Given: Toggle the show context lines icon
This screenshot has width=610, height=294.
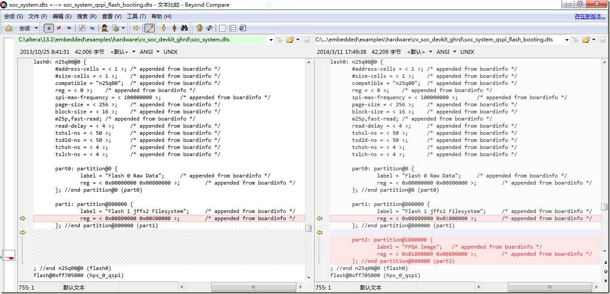Looking at the screenshot, I should pyautogui.click(x=82, y=28).
